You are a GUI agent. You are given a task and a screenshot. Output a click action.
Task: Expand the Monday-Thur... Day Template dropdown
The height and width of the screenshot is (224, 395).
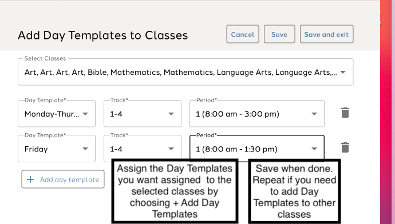click(x=85, y=114)
